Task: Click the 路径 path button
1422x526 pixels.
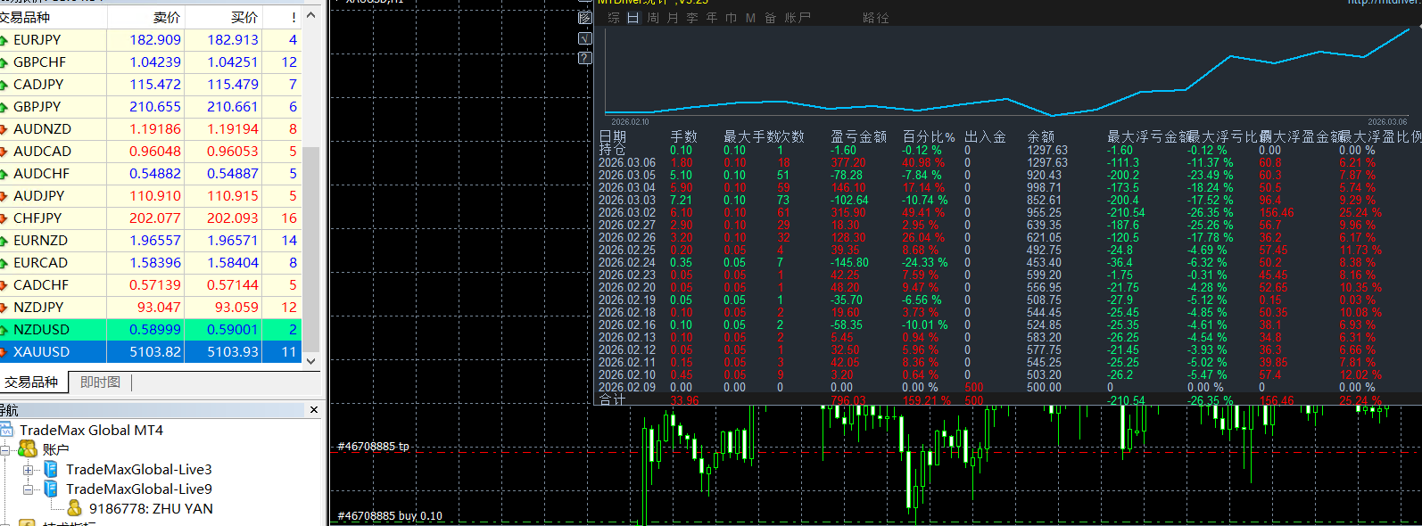Action: click(x=875, y=18)
